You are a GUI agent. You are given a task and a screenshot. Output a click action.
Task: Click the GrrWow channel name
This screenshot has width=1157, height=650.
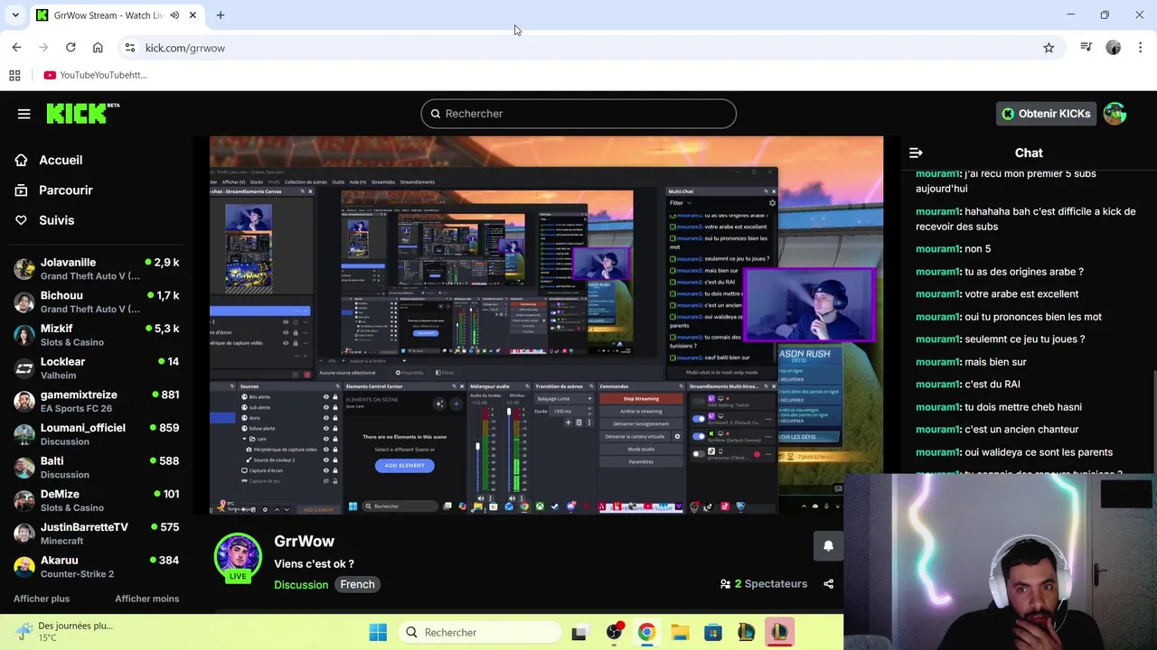click(305, 542)
